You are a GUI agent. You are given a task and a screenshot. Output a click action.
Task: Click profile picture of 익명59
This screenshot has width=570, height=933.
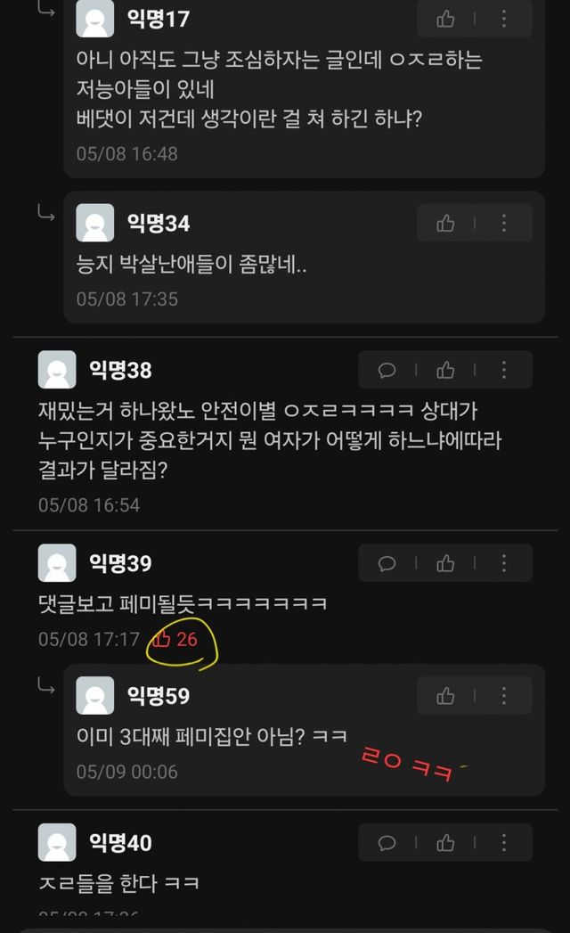point(95,695)
